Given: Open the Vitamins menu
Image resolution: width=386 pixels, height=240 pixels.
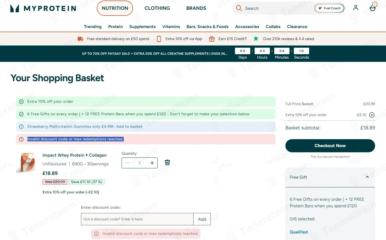Looking at the screenshot, I should pos(171,27).
